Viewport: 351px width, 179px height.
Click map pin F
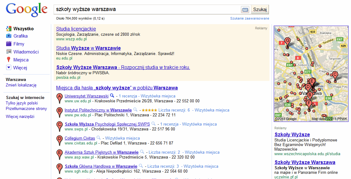point(309,105)
